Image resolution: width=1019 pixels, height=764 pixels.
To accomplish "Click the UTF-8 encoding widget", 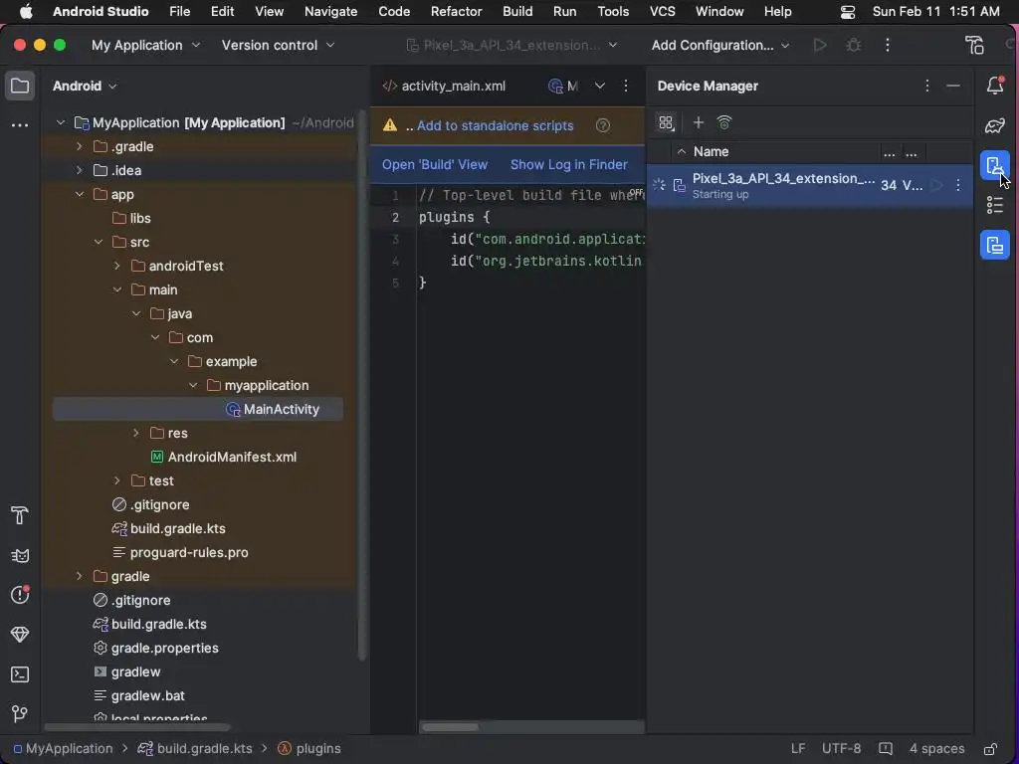I will pos(841,748).
